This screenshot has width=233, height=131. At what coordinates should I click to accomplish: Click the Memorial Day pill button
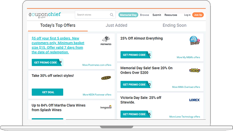(x=128, y=15)
